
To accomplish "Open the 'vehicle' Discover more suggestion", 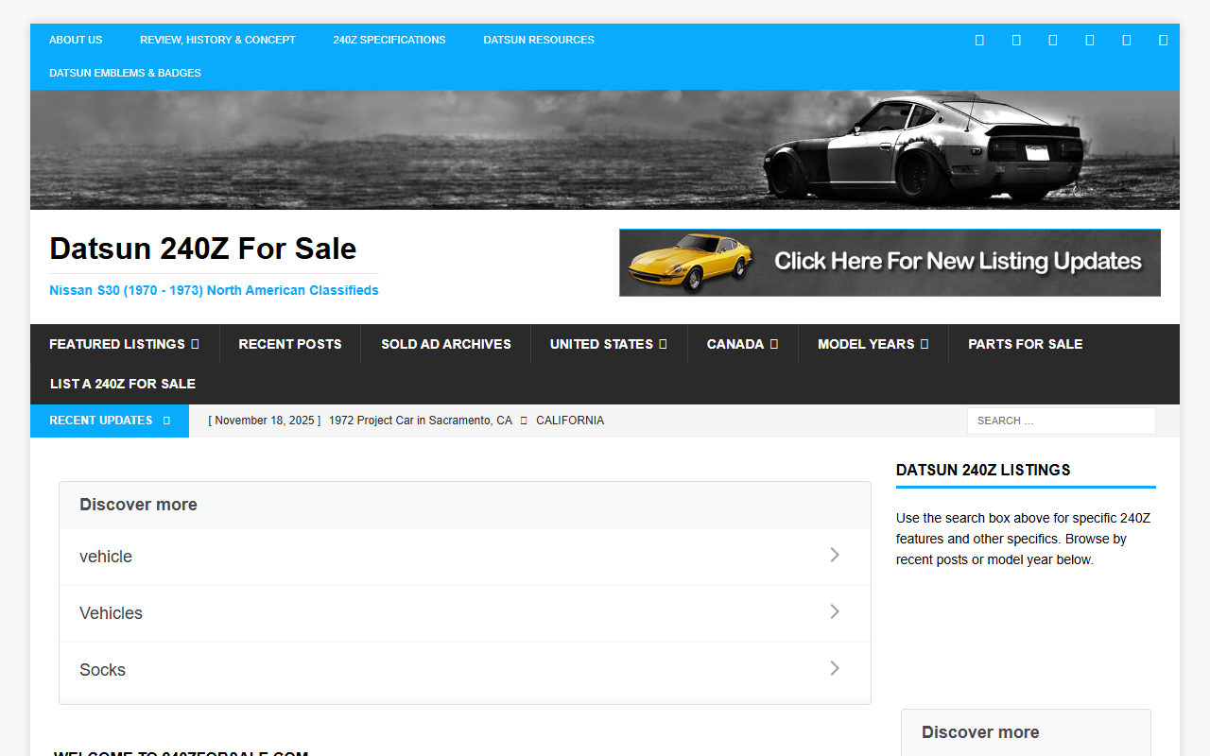I will (465, 557).
